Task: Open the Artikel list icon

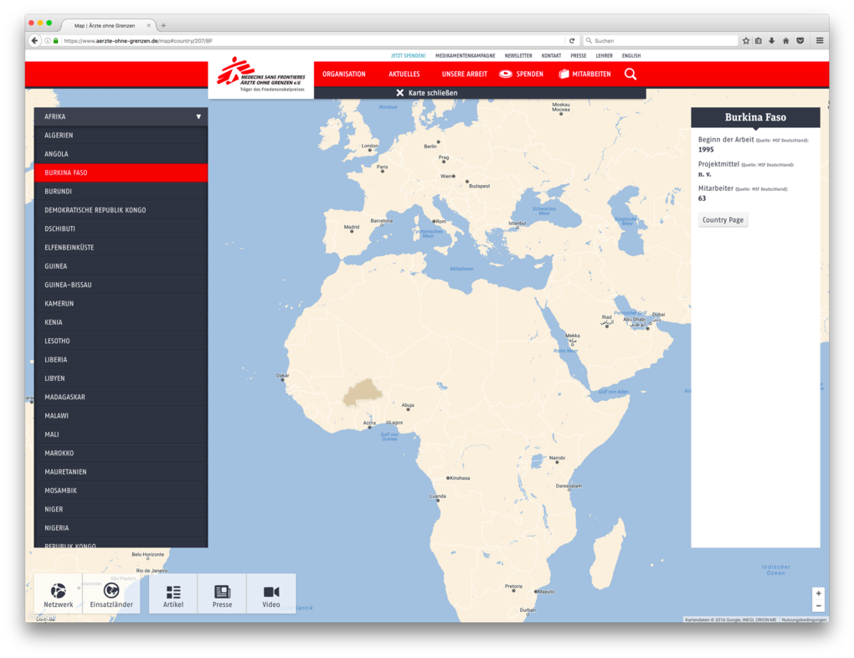Action: tap(173, 594)
